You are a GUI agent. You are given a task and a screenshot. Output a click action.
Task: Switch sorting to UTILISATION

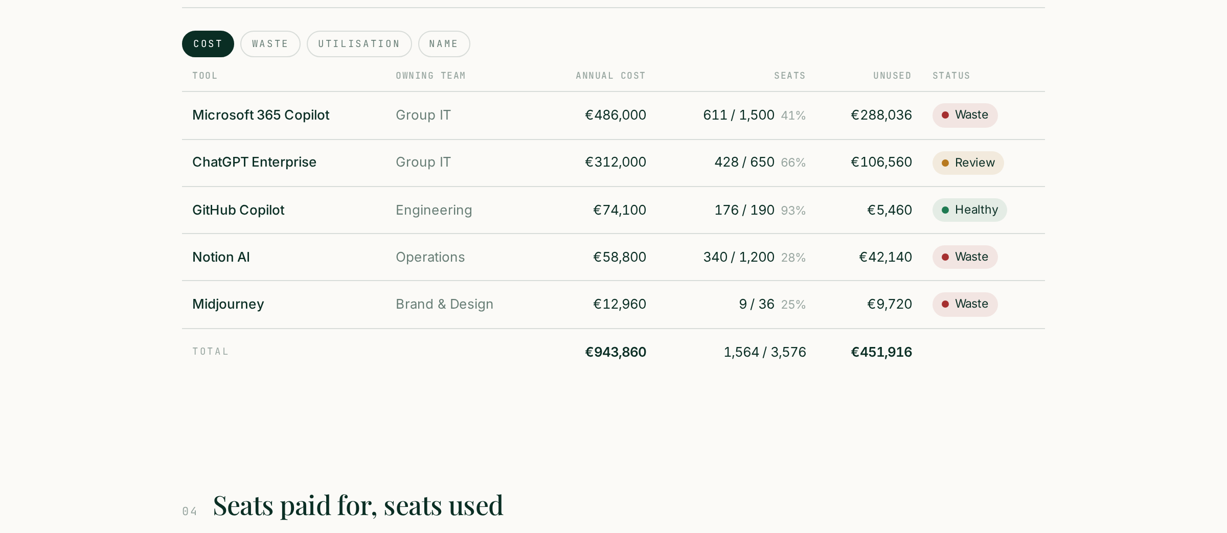pyautogui.click(x=359, y=44)
